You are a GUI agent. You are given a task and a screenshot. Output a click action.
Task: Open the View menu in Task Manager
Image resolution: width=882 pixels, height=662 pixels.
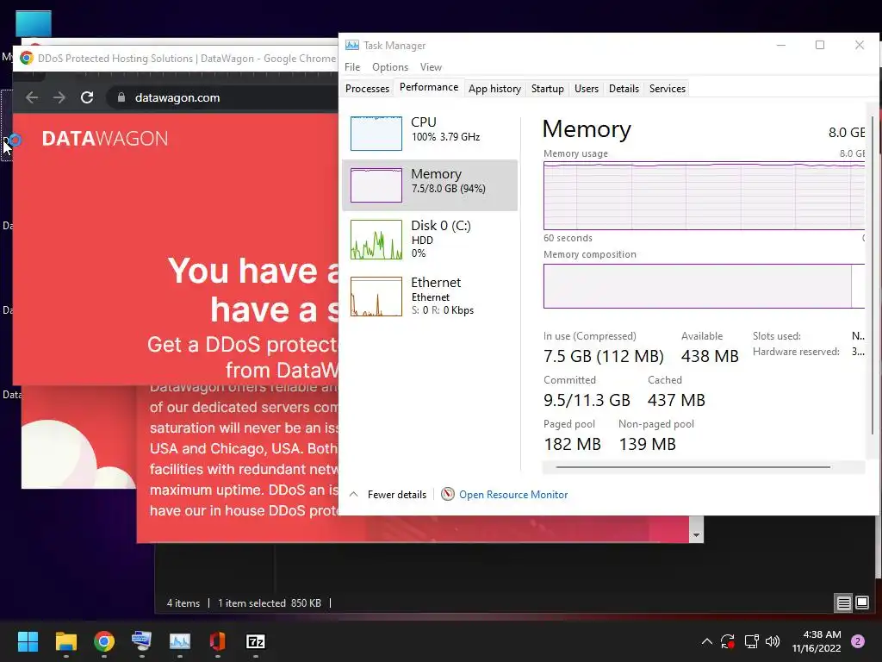[431, 67]
